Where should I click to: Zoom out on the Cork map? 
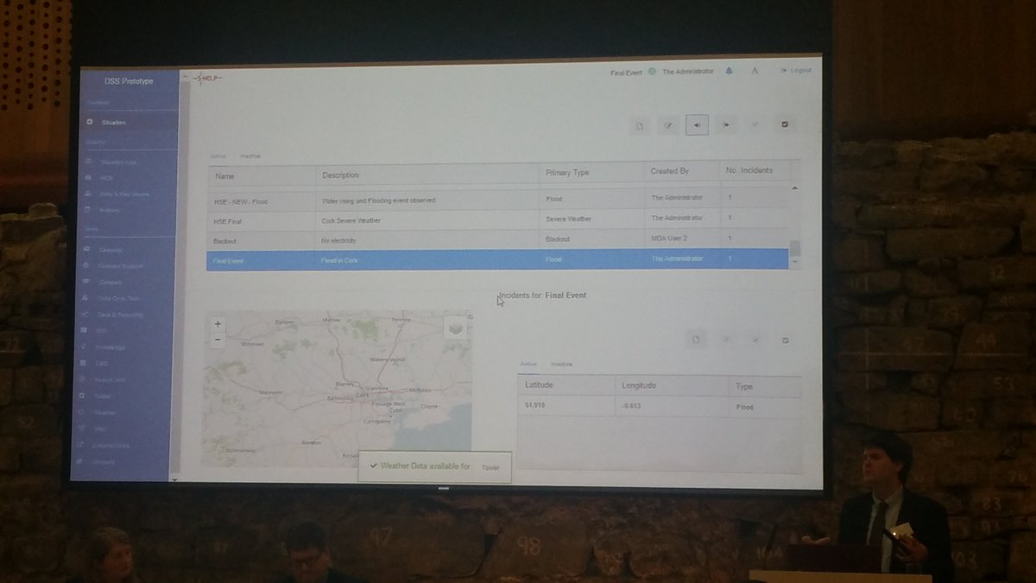click(x=218, y=339)
